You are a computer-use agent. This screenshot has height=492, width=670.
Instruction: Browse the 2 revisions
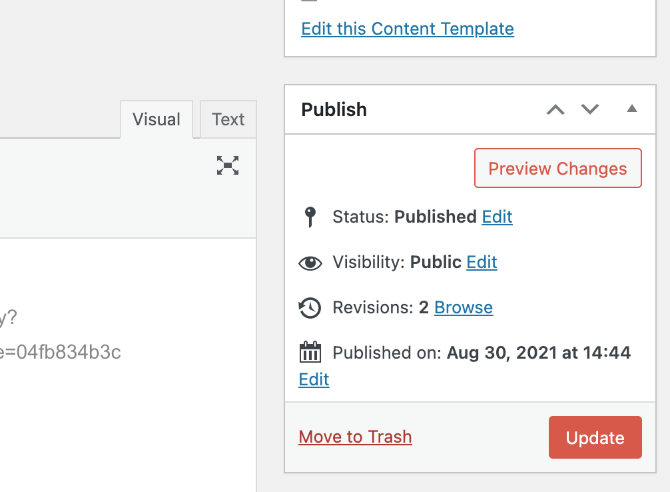pos(464,307)
